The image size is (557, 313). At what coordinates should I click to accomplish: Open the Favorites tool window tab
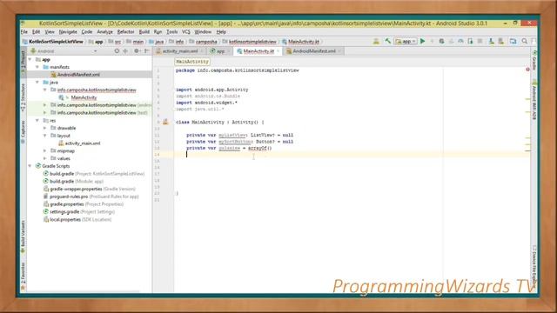[23, 276]
